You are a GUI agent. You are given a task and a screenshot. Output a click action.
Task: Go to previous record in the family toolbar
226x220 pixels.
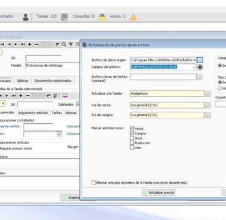(9, 44)
